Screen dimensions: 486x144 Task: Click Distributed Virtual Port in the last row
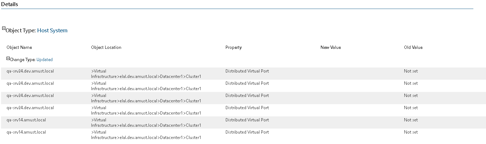click(x=247, y=132)
